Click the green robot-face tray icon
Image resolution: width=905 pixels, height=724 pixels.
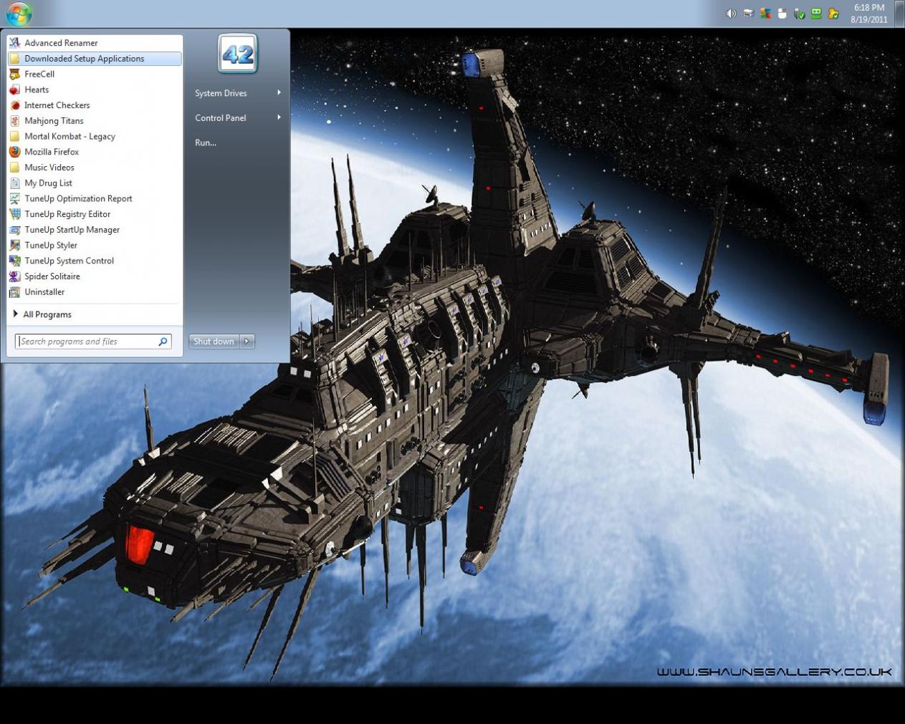click(816, 14)
